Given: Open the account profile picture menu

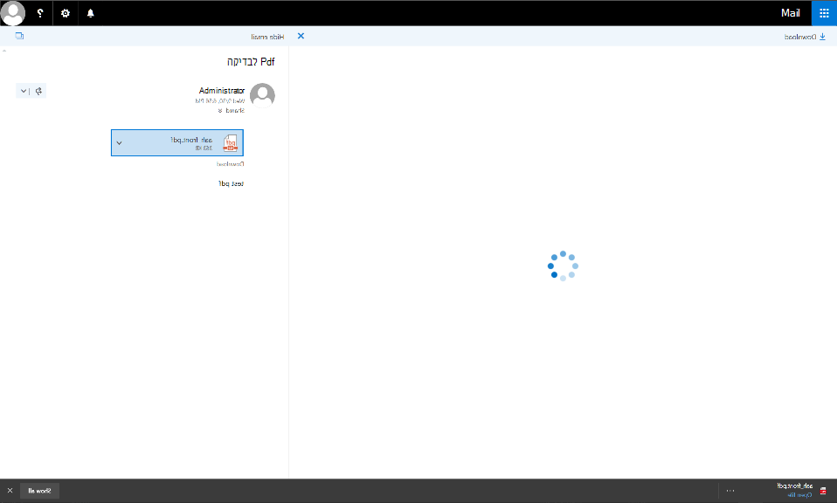Looking at the screenshot, I should (13, 13).
